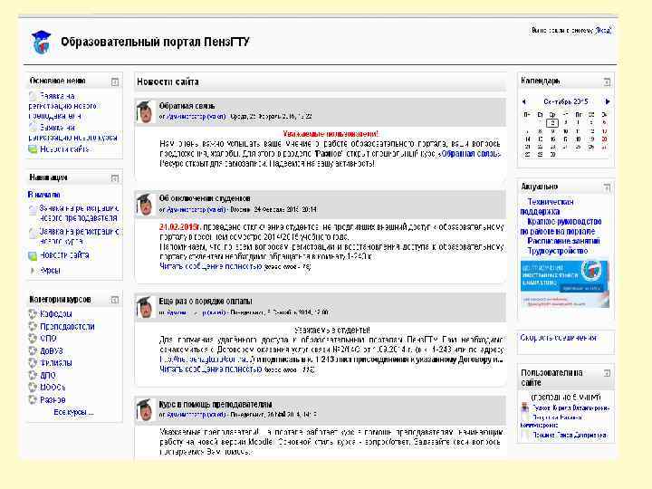Open Техническая поддержка link
Screen dimensions: 652x489
(x=547, y=206)
